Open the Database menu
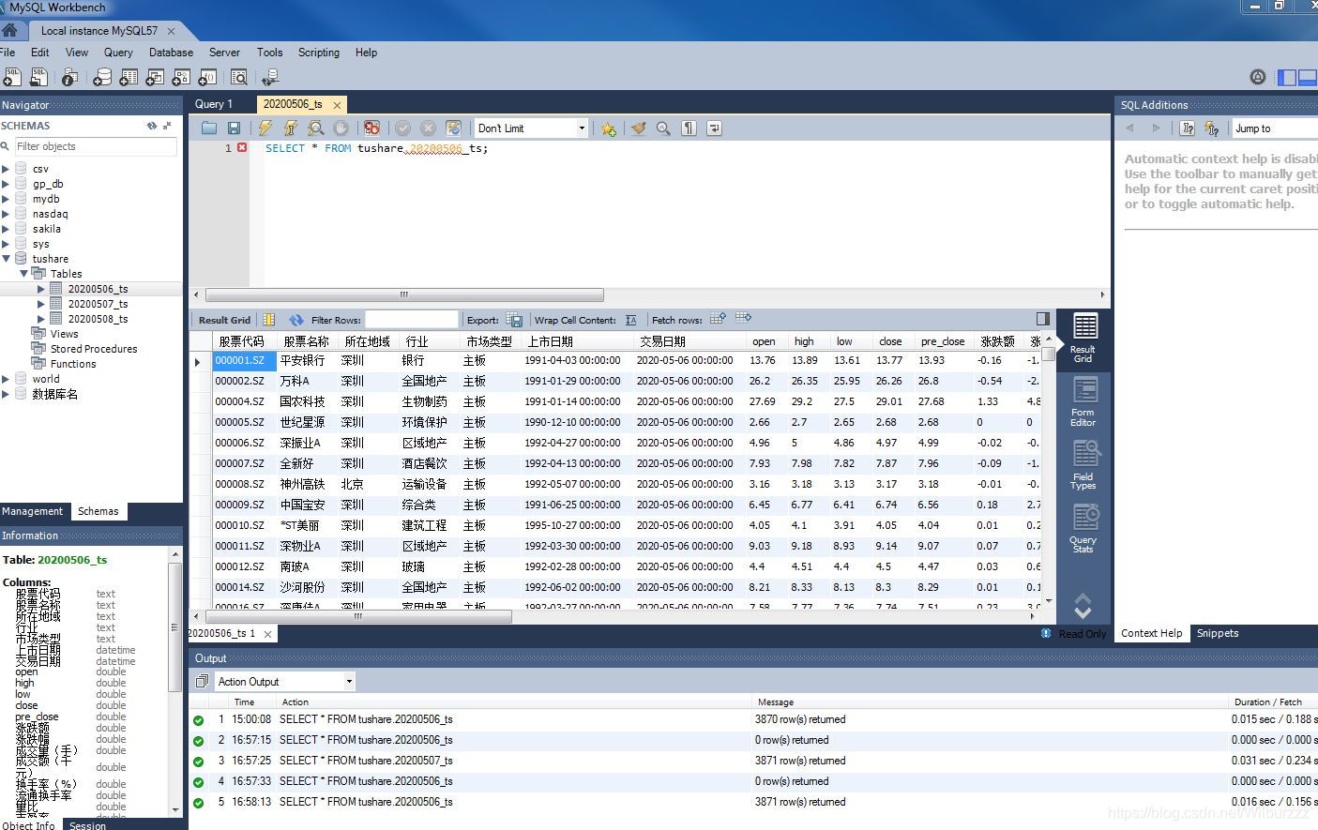 (171, 53)
